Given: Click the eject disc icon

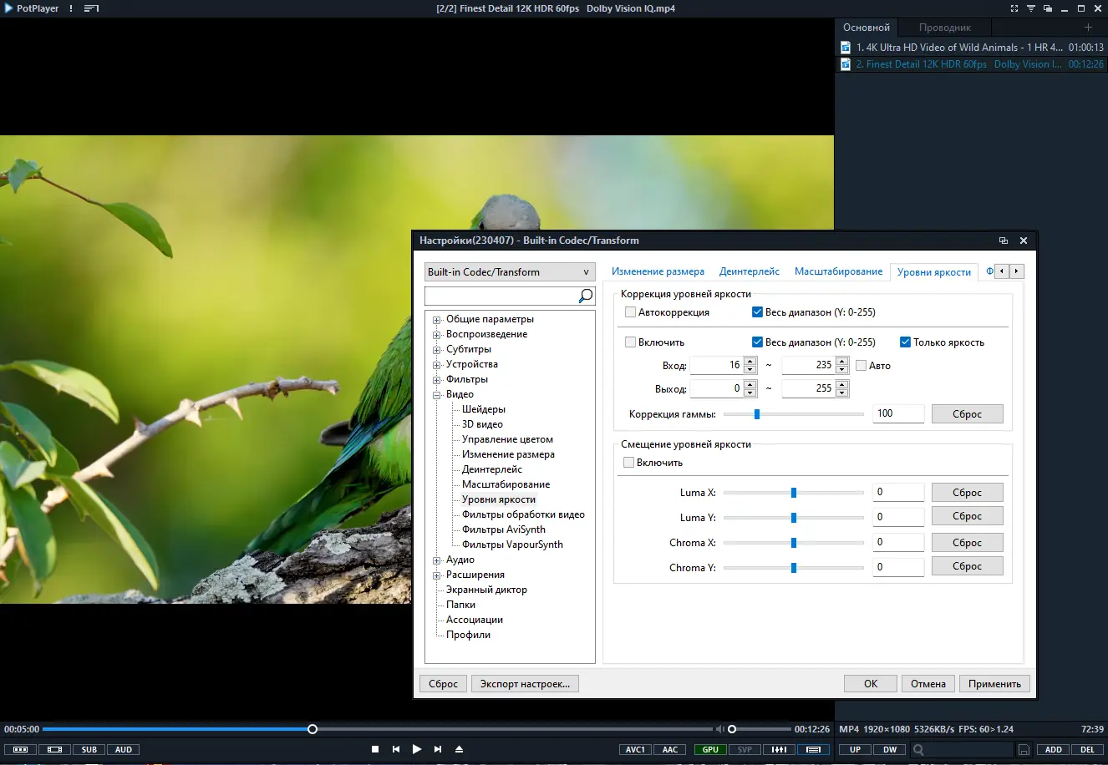Looking at the screenshot, I should point(459,749).
